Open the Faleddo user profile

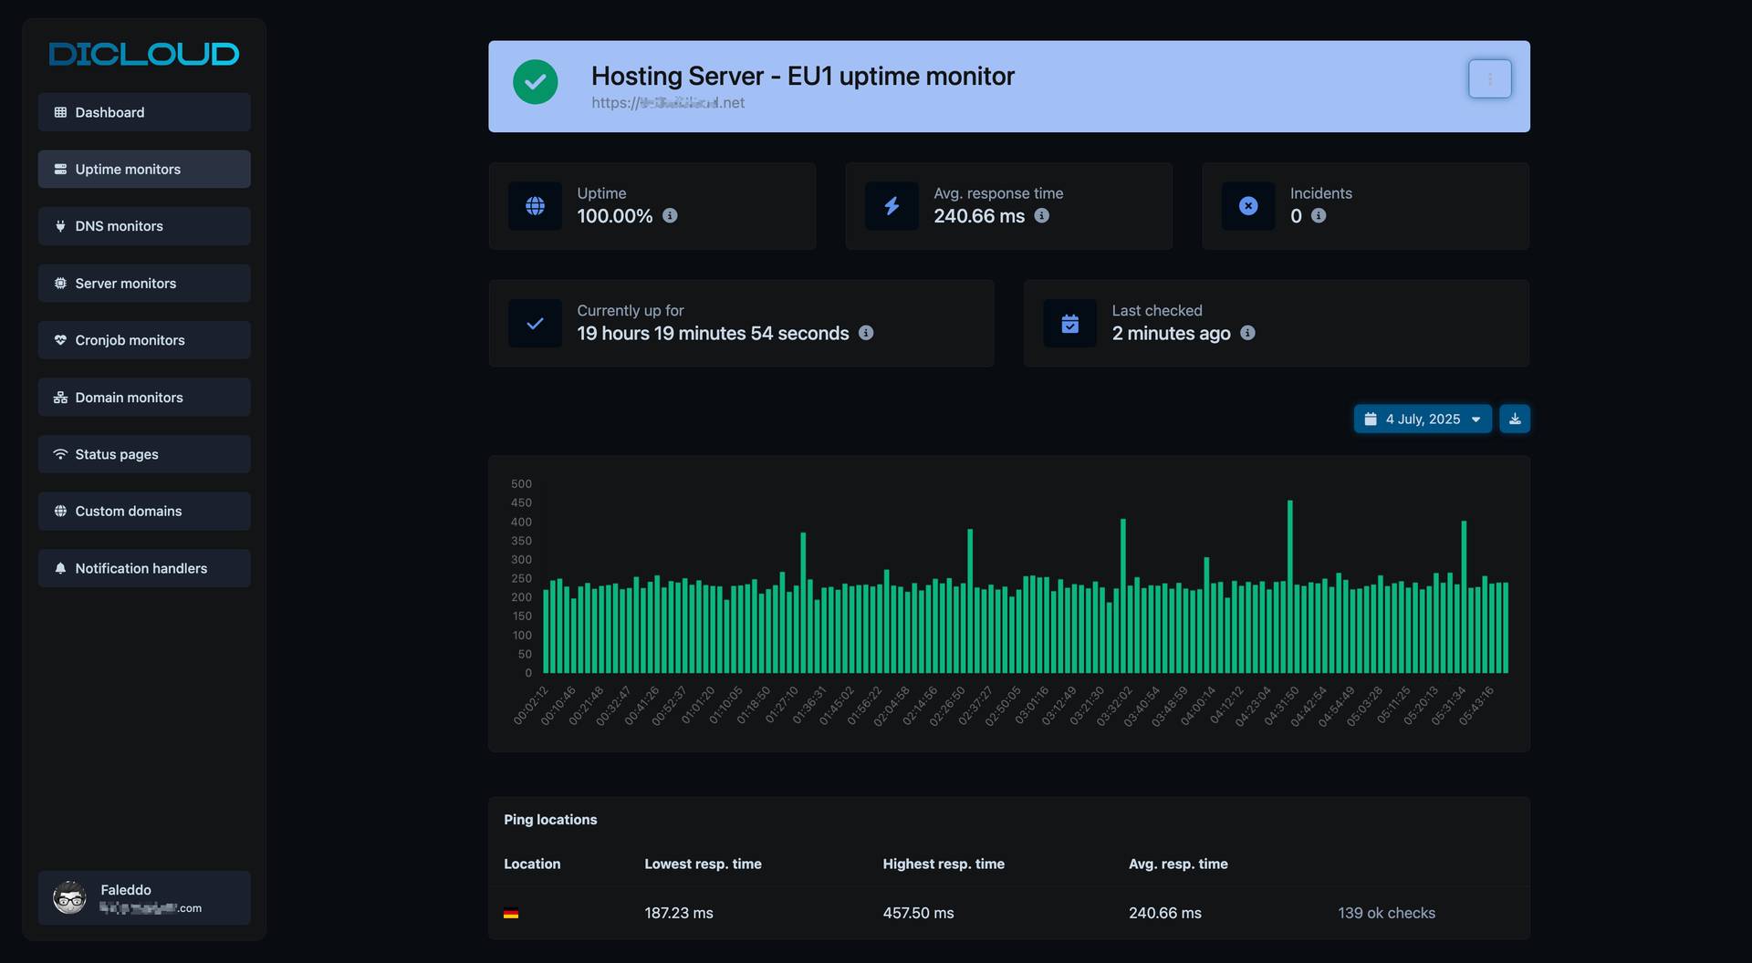pyautogui.click(x=143, y=897)
